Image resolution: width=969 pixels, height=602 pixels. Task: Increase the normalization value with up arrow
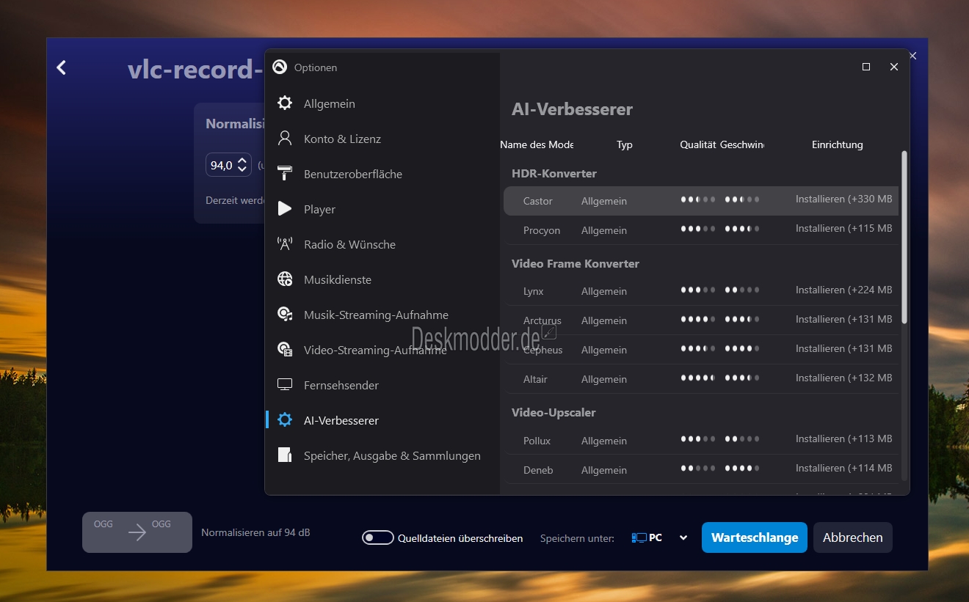pos(242,161)
